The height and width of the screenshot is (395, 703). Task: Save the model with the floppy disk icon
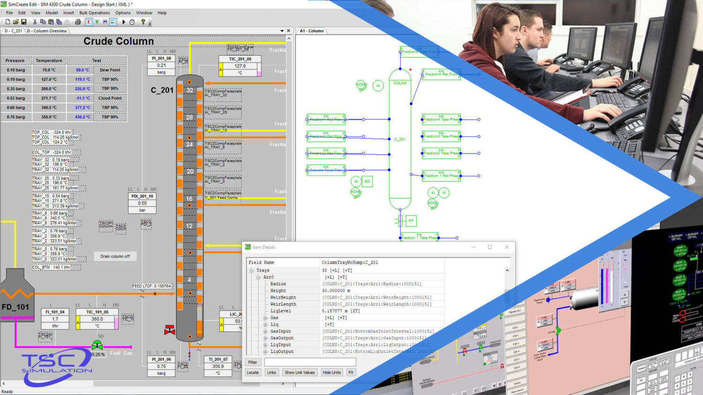[23, 22]
